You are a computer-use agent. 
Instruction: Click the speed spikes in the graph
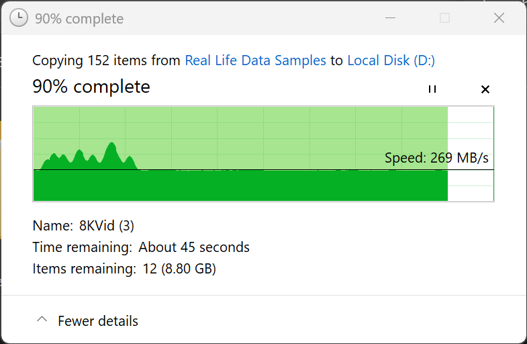point(111,155)
